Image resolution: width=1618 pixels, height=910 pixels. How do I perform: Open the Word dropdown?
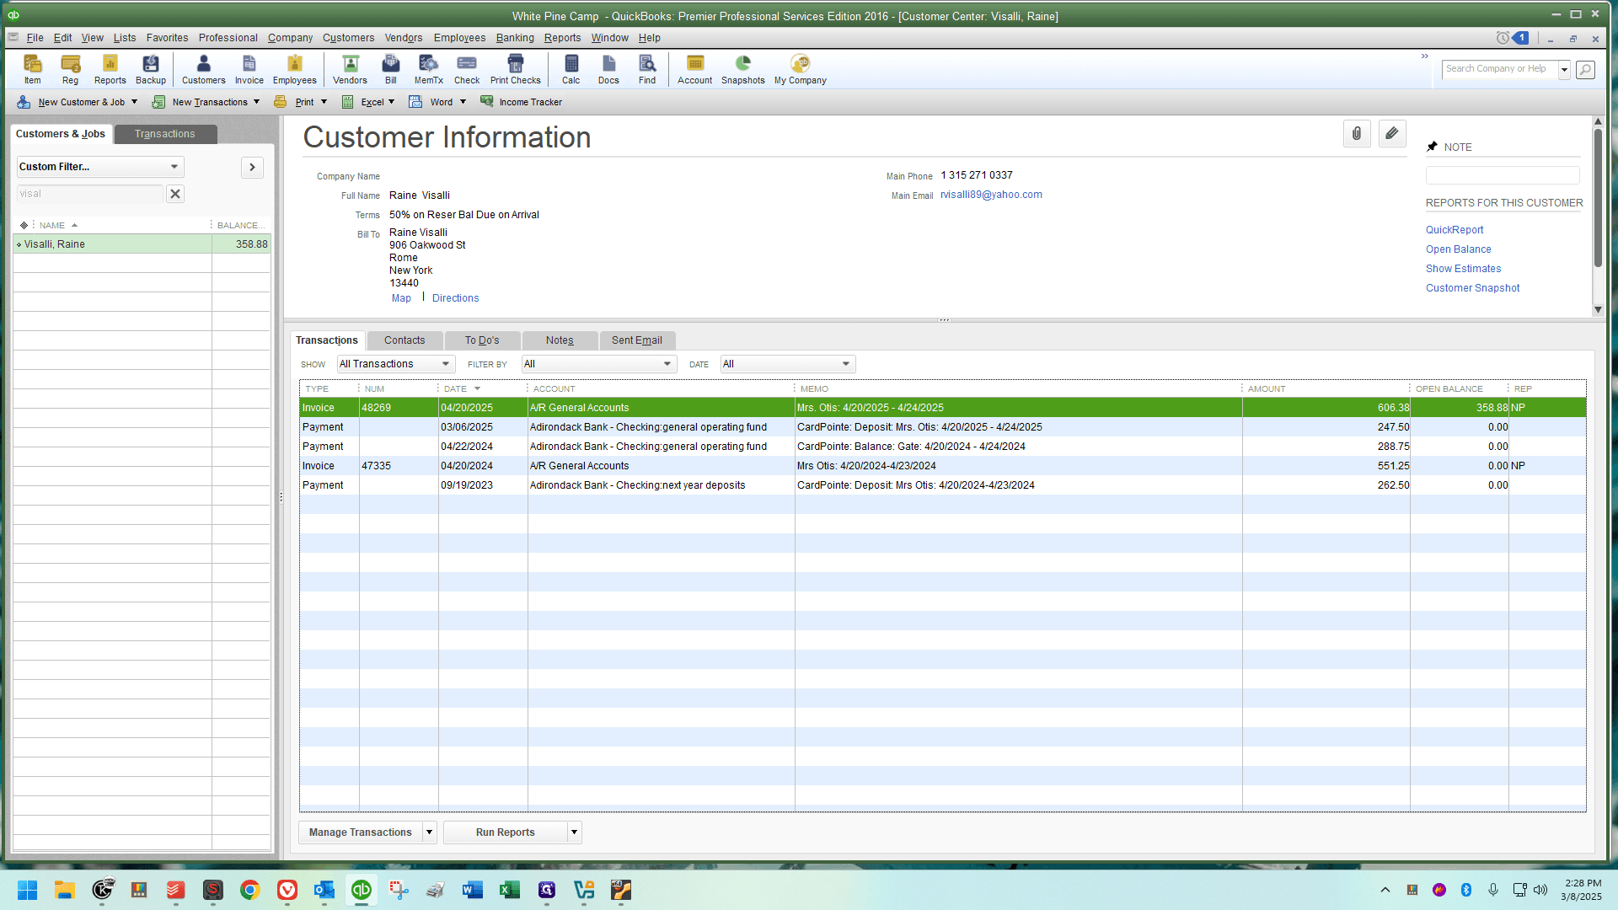[x=463, y=102]
